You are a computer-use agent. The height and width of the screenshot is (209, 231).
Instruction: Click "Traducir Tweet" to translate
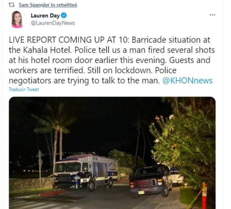click(x=24, y=90)
